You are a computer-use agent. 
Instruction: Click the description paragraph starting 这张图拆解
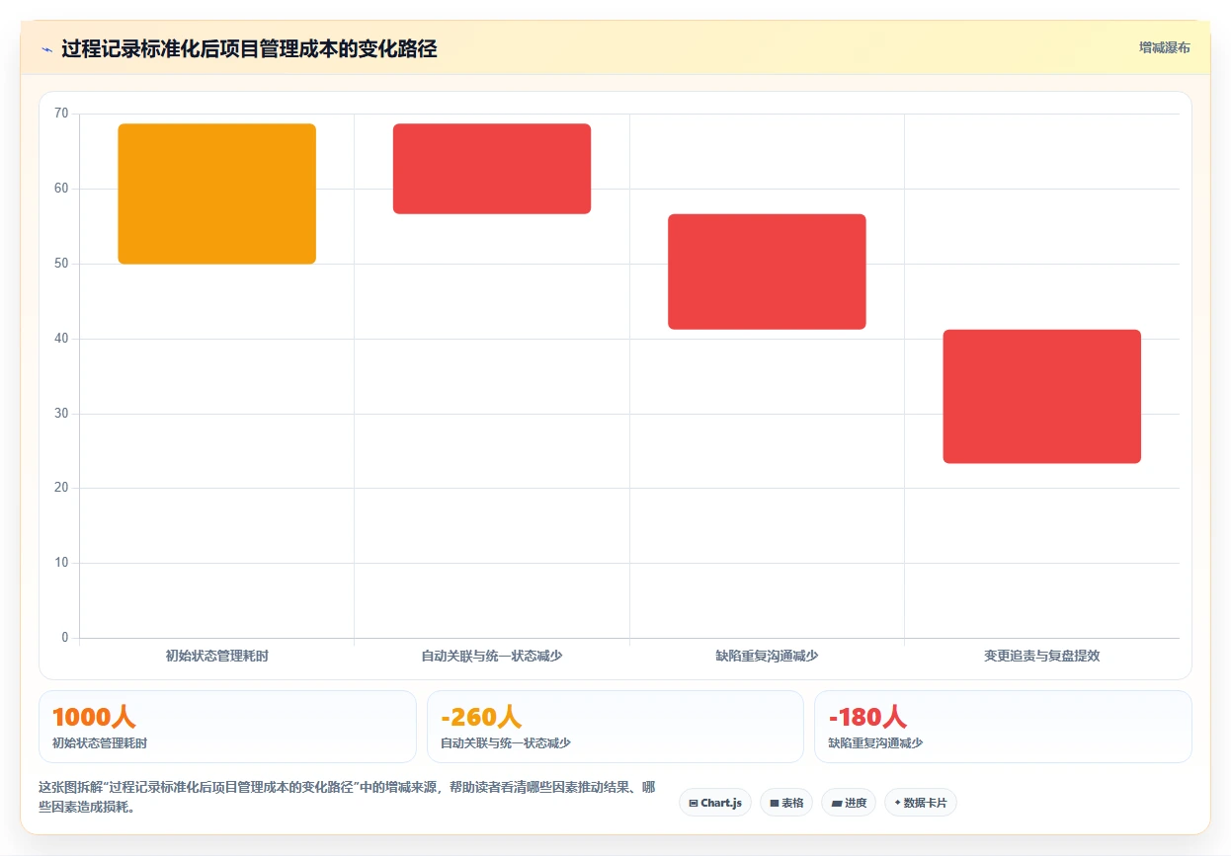coord(347,797)
